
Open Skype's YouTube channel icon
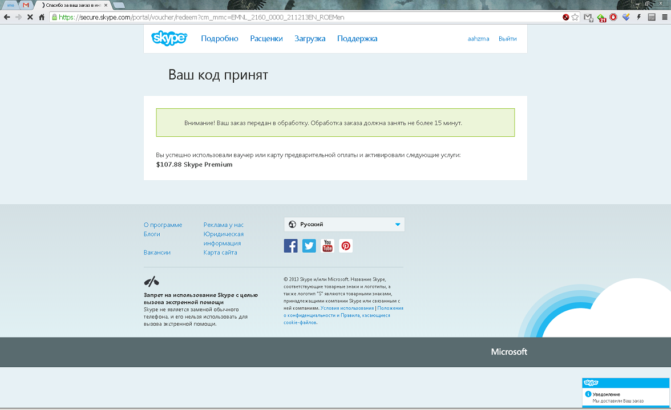(328, 246)
